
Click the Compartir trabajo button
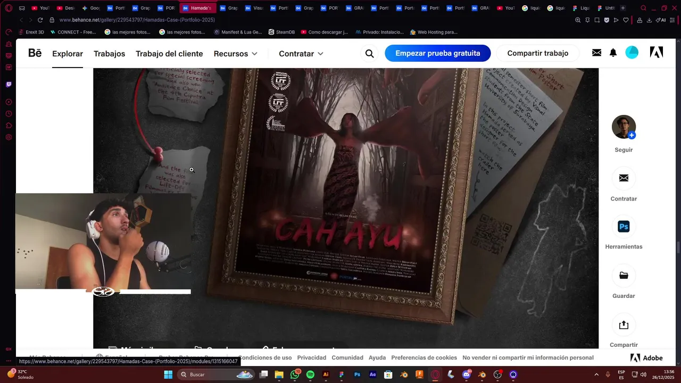(538, 53)
